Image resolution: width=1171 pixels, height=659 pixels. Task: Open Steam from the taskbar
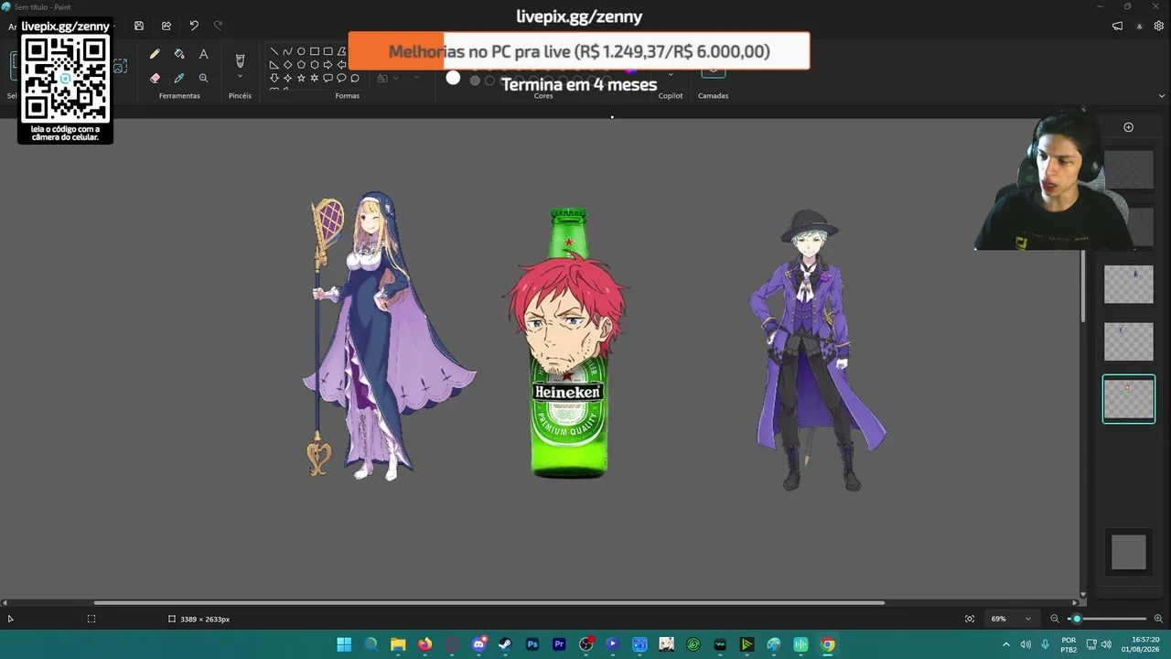coord(505,644)
